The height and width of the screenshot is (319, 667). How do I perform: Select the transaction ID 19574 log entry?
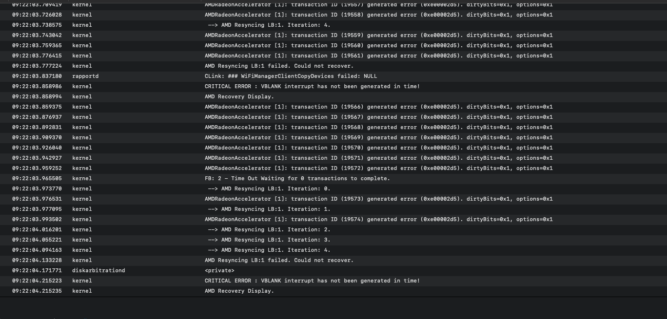tap(378, 219)
